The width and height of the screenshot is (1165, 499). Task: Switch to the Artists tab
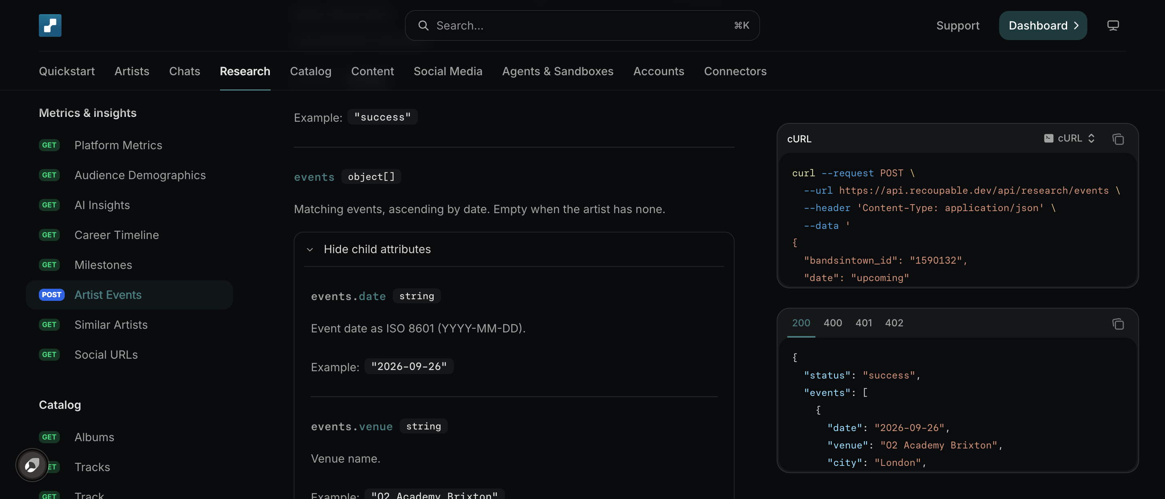coord(131,72)
